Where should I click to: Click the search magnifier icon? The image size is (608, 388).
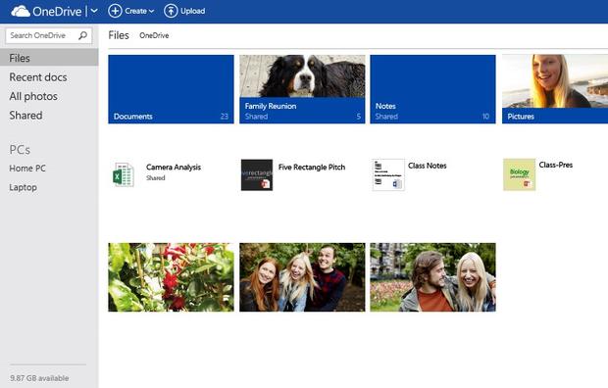(x=82, y=35)
